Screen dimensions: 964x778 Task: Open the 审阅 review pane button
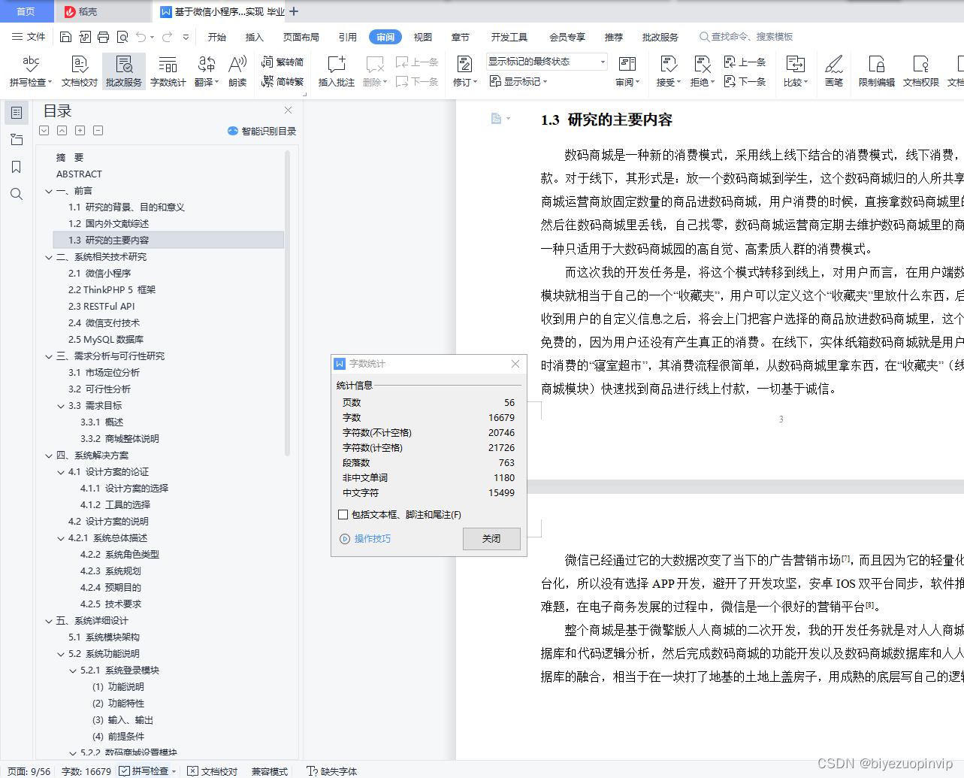tap(627, 71)
